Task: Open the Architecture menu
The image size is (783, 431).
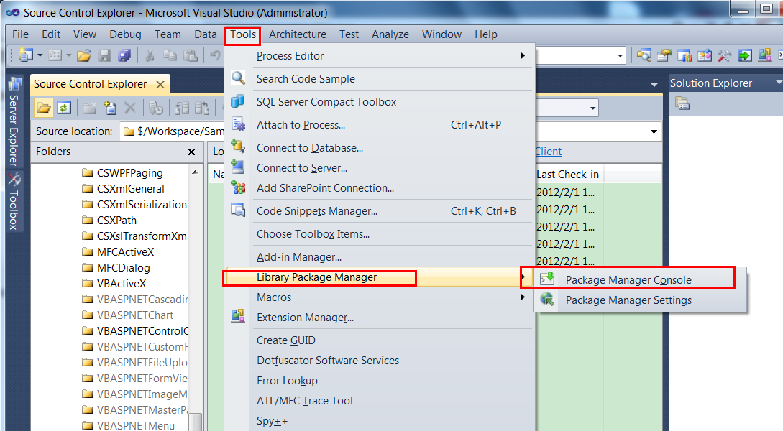Action: (x=298, y=34)
